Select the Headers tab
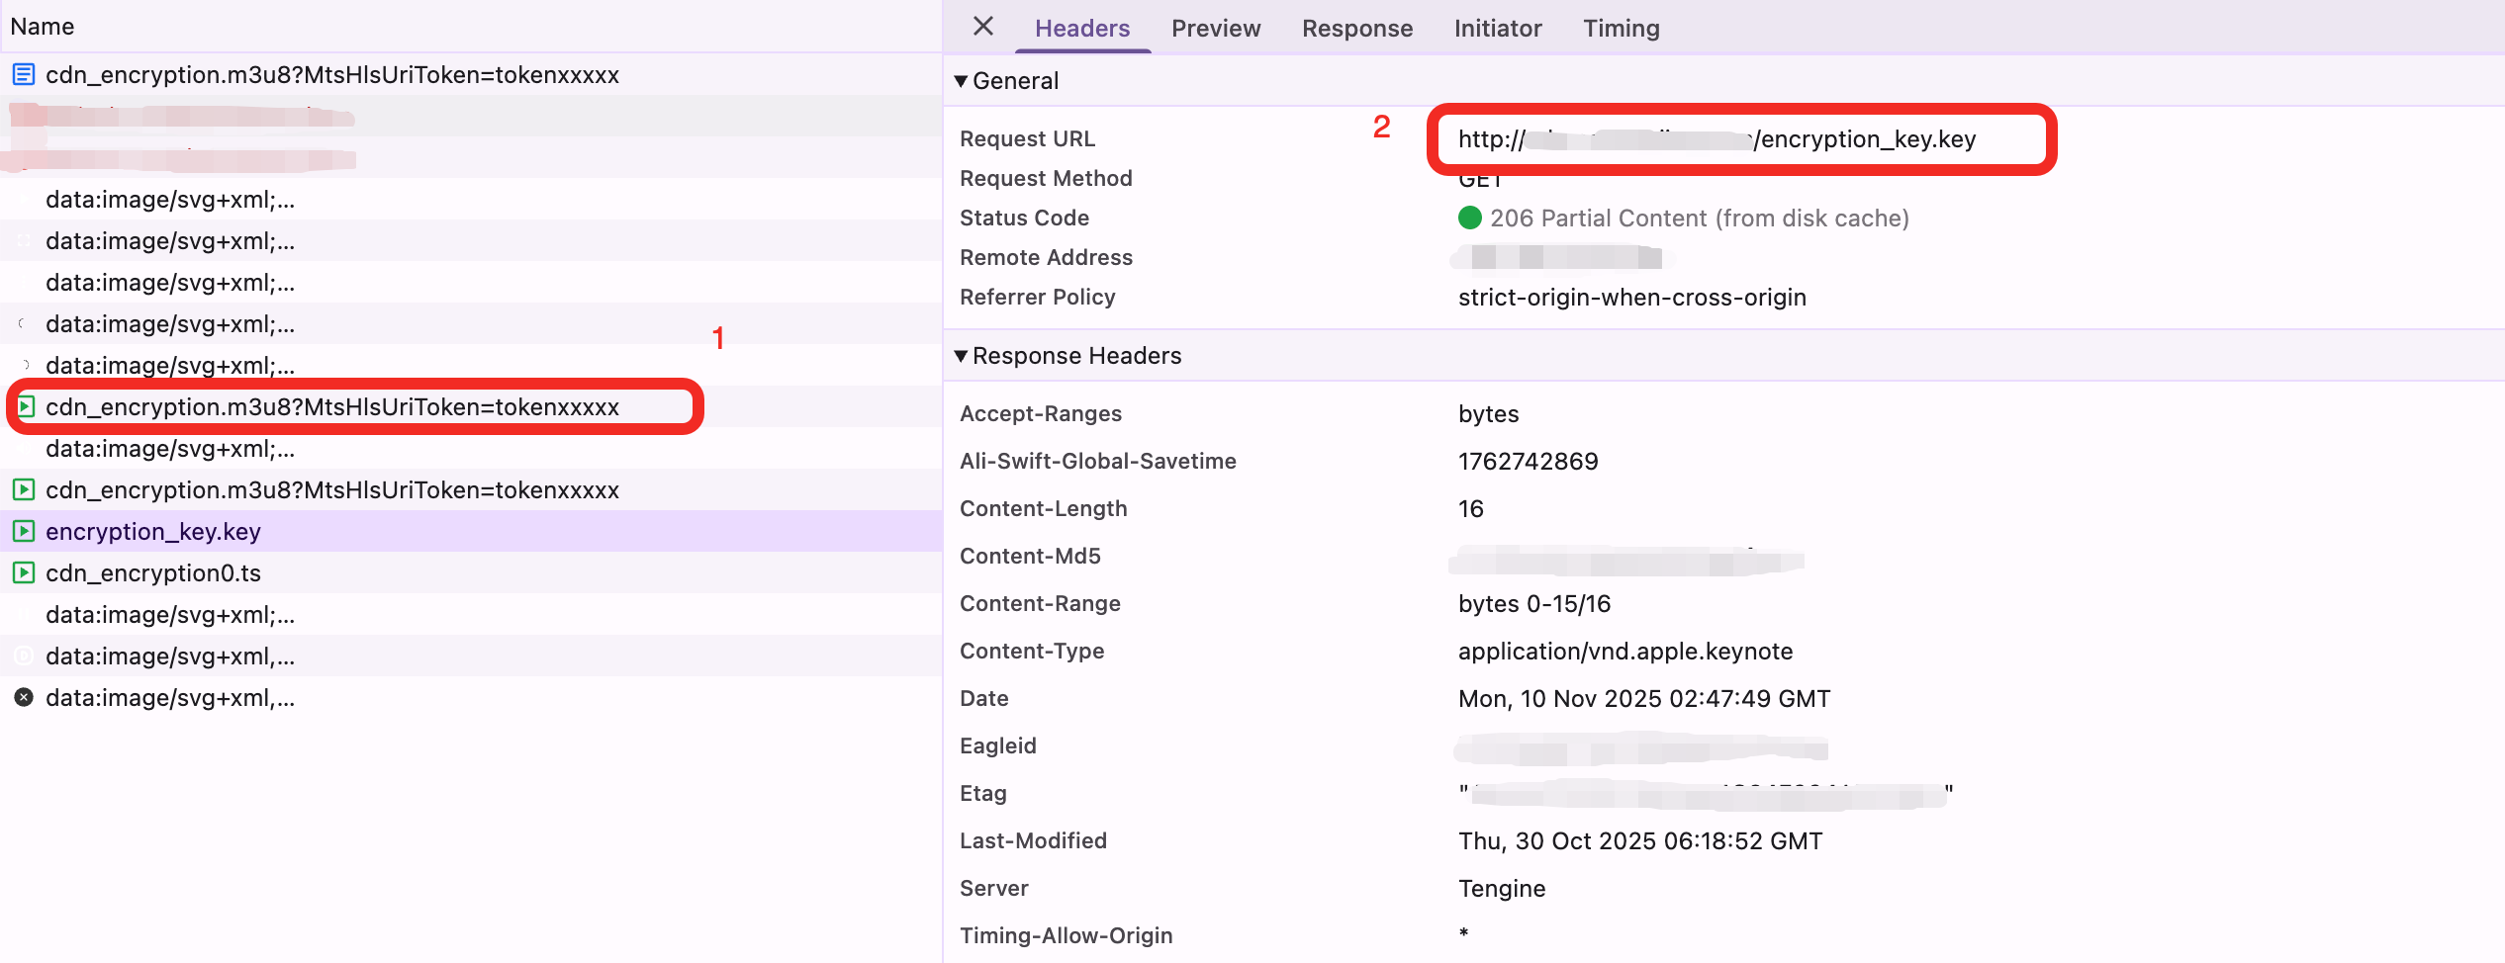This screenshot has height=963, width=2505. [1082, 29]
